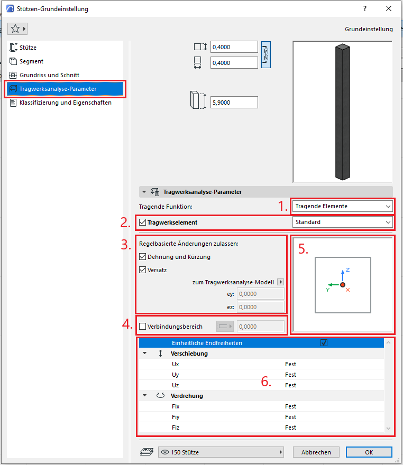The height and width of the screenshot is (465, 403).
Task: Click the Abbrechen button
Action: (x=316, y=452)
